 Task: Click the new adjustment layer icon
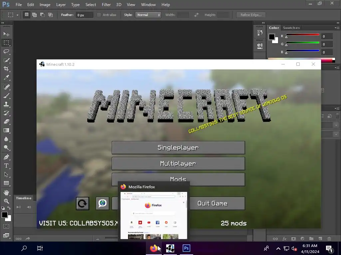[302, 239]
